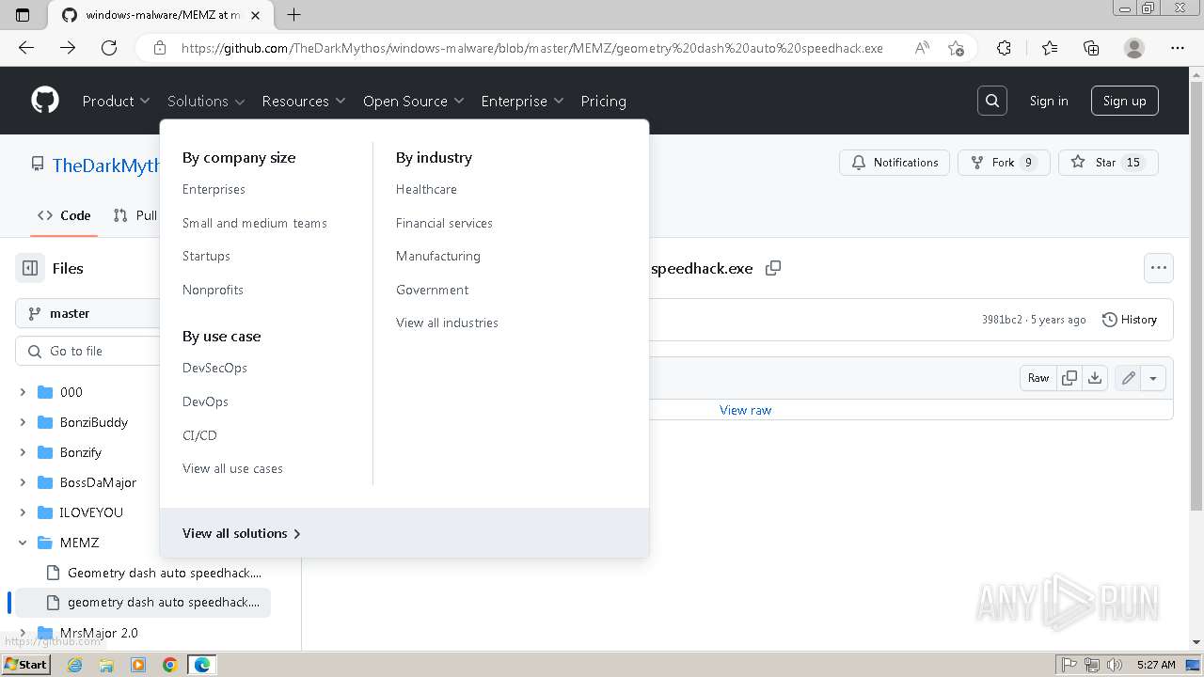Click the Sign up button
This screenshot has height=677, width=1204.
(1125, 101)
